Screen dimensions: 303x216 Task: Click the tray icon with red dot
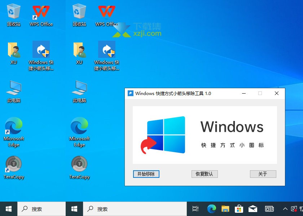[294, 209]
